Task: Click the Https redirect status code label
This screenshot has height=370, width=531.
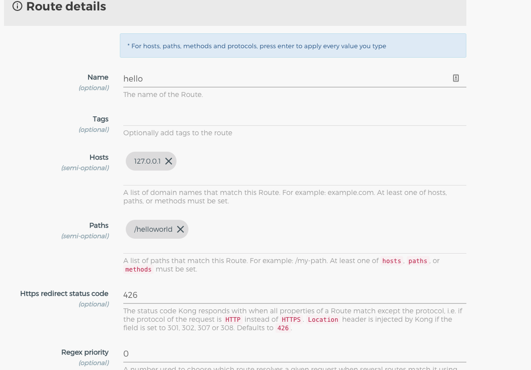Action: 64,293
